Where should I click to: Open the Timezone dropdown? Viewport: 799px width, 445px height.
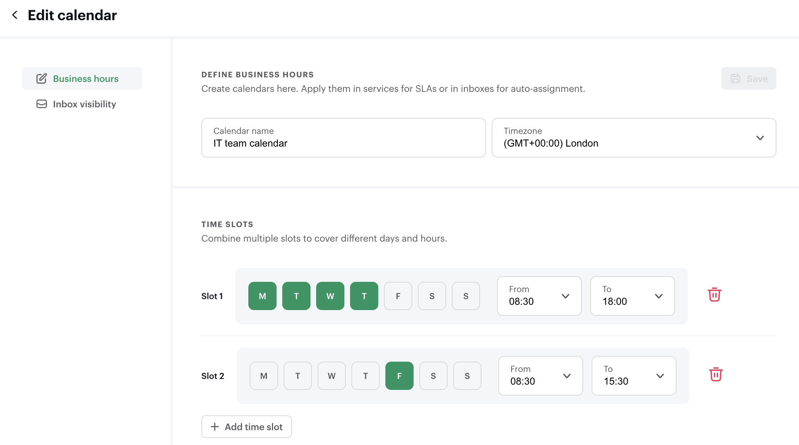tap(634, 138)
